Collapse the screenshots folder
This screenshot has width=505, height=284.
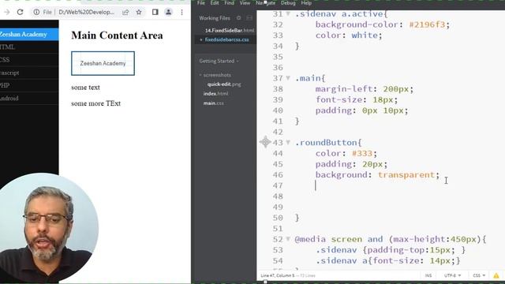click(200, 75)
